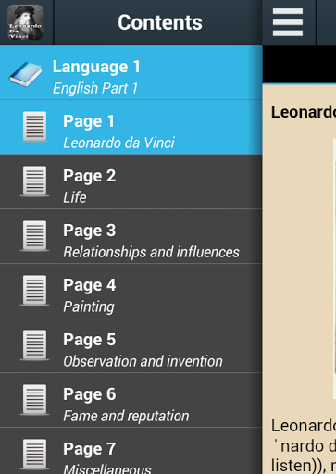Open the hamburger menu icon

click(x=288, y=22)
